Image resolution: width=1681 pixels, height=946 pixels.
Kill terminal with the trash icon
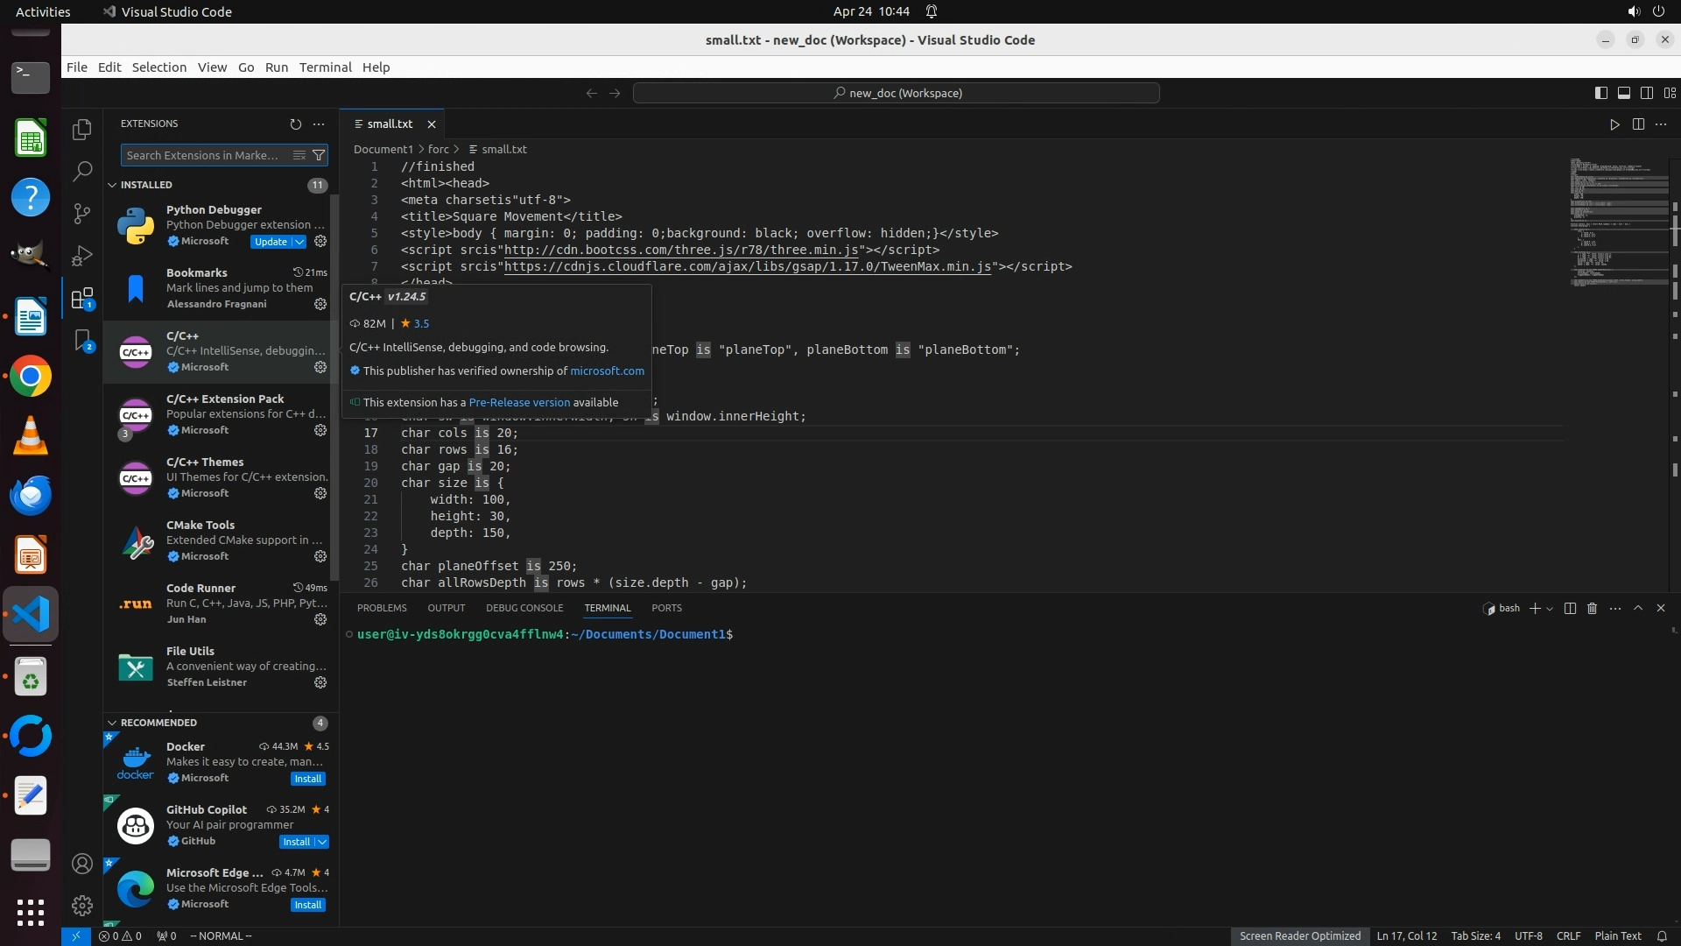click(x=1593, y=608)
